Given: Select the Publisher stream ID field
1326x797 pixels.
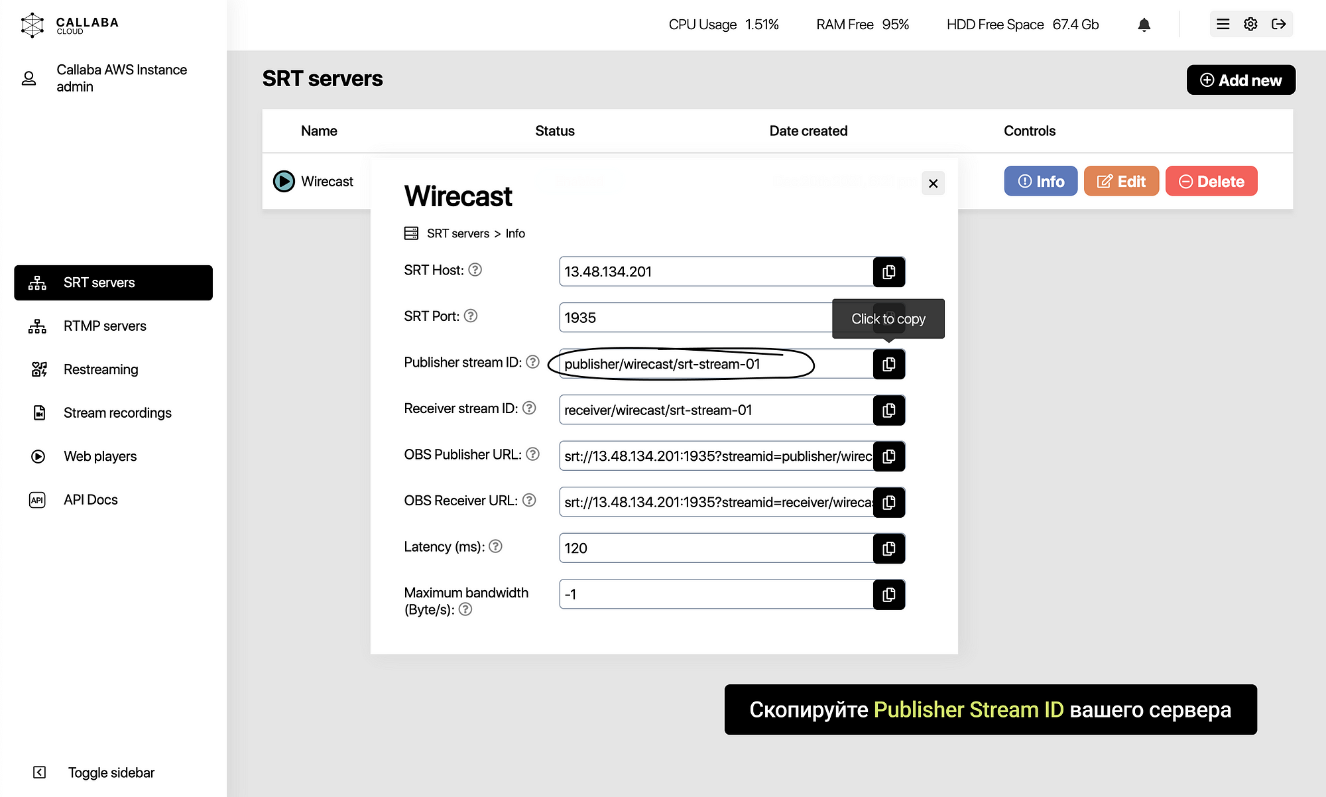Looking at the screenshot, I should (716, 364).
